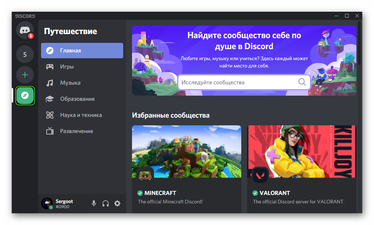Mute the microphone in user panel
374x225 pixels.
[94, 203]
